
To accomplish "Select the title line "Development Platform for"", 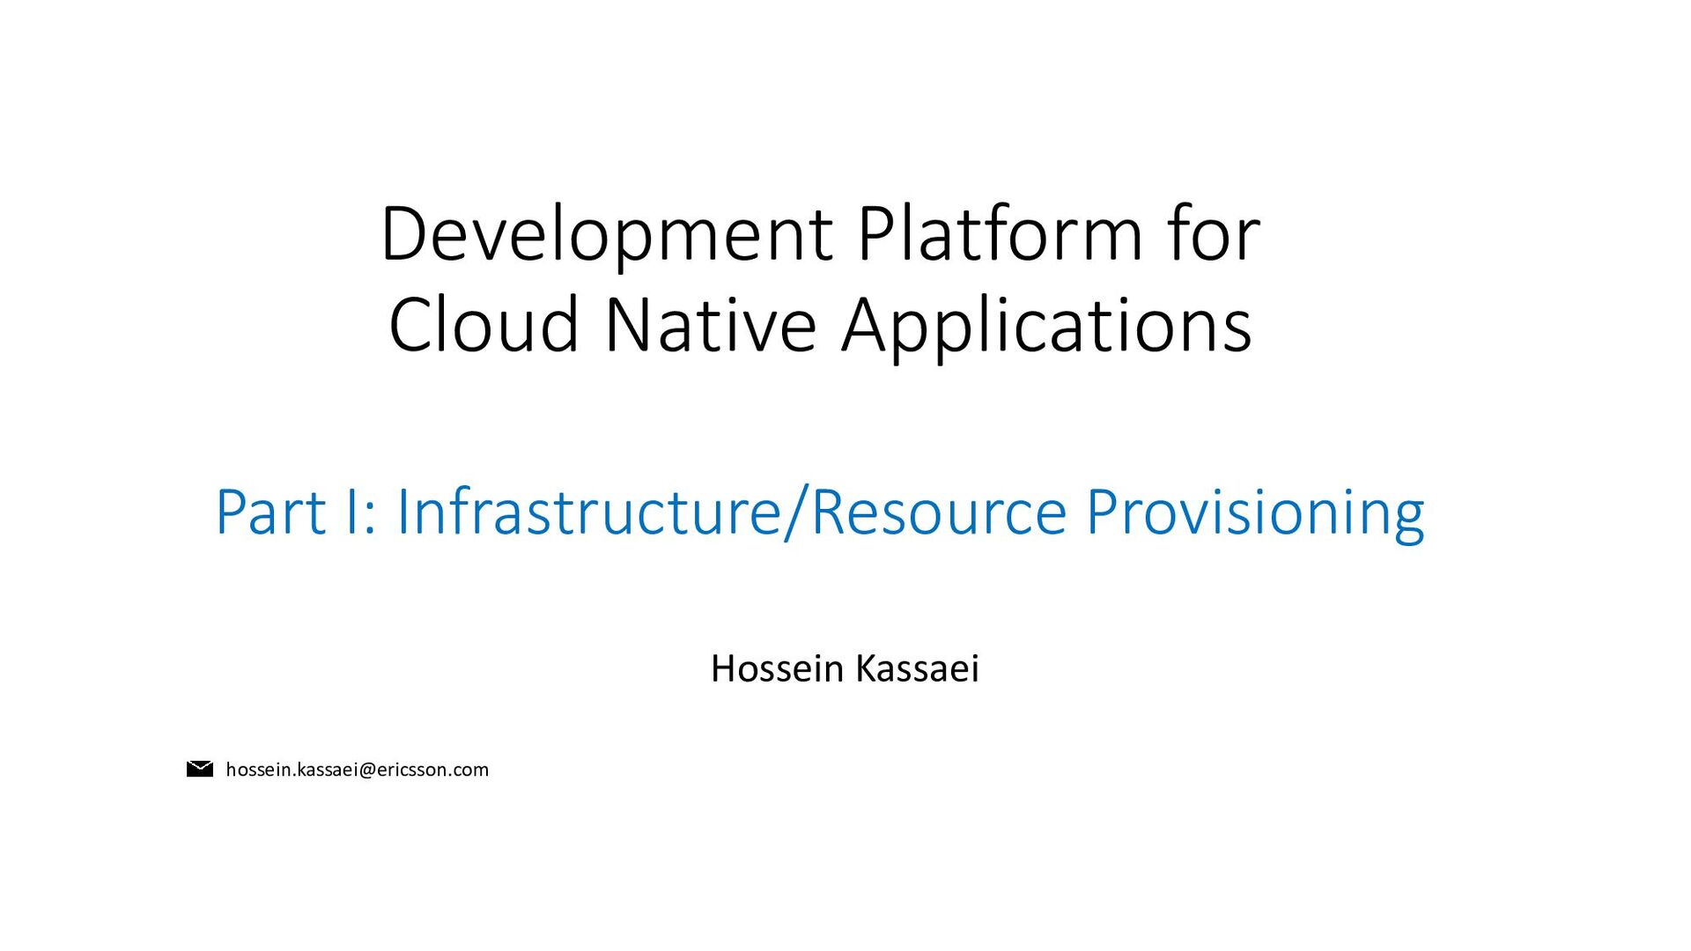I will coord(820,234).
